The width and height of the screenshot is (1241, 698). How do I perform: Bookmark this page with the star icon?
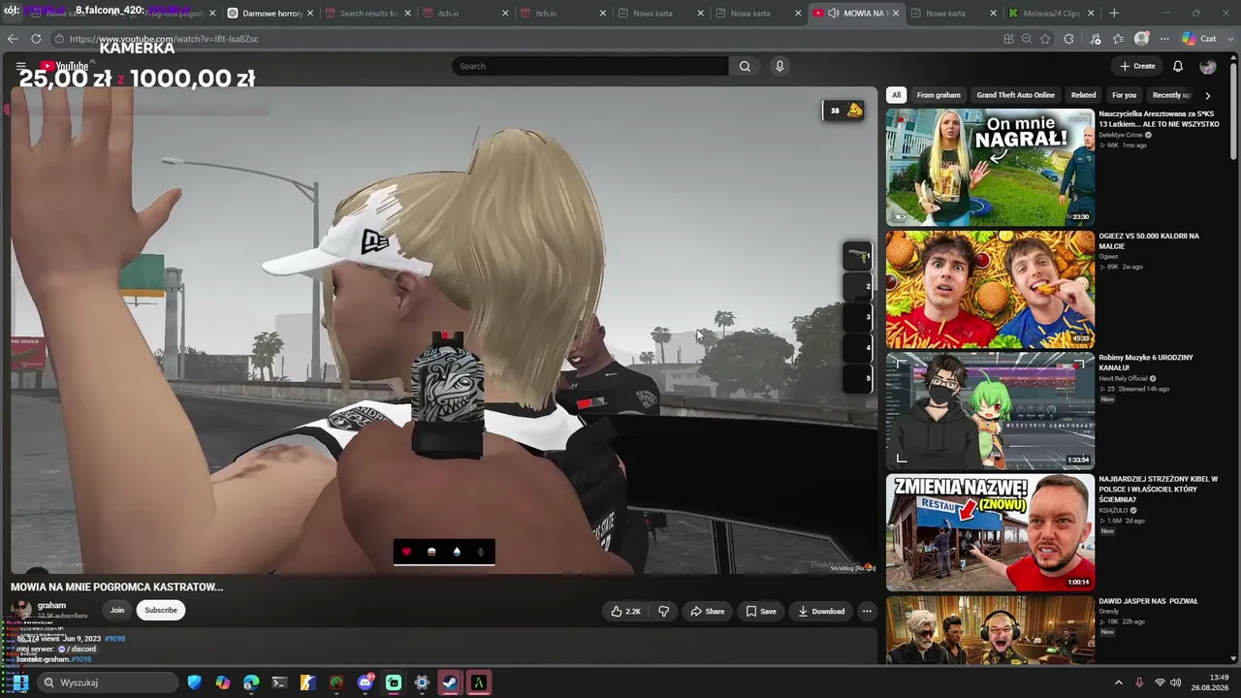[x=1045, y=39]
